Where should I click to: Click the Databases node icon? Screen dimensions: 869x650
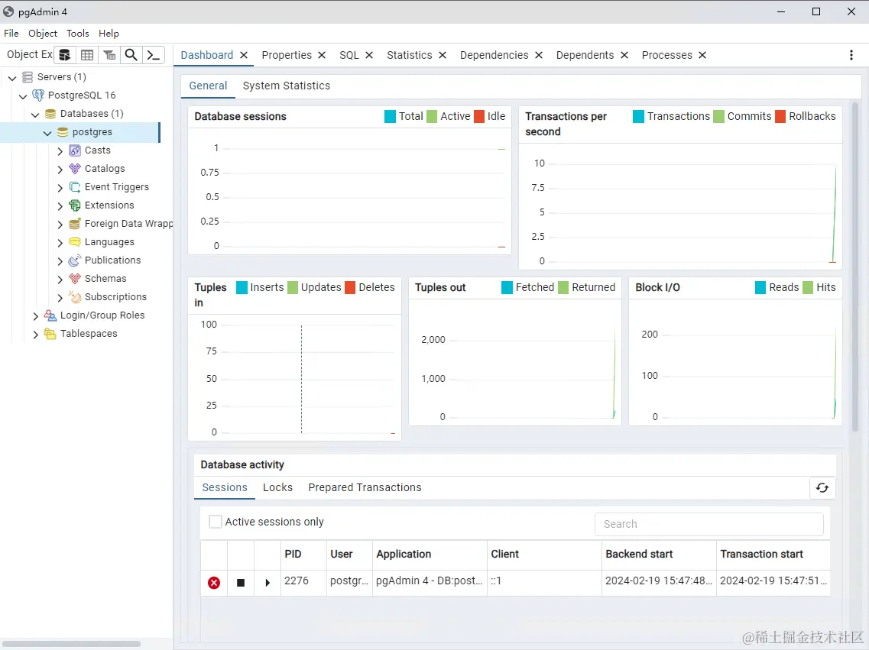(x=50, y=114)
